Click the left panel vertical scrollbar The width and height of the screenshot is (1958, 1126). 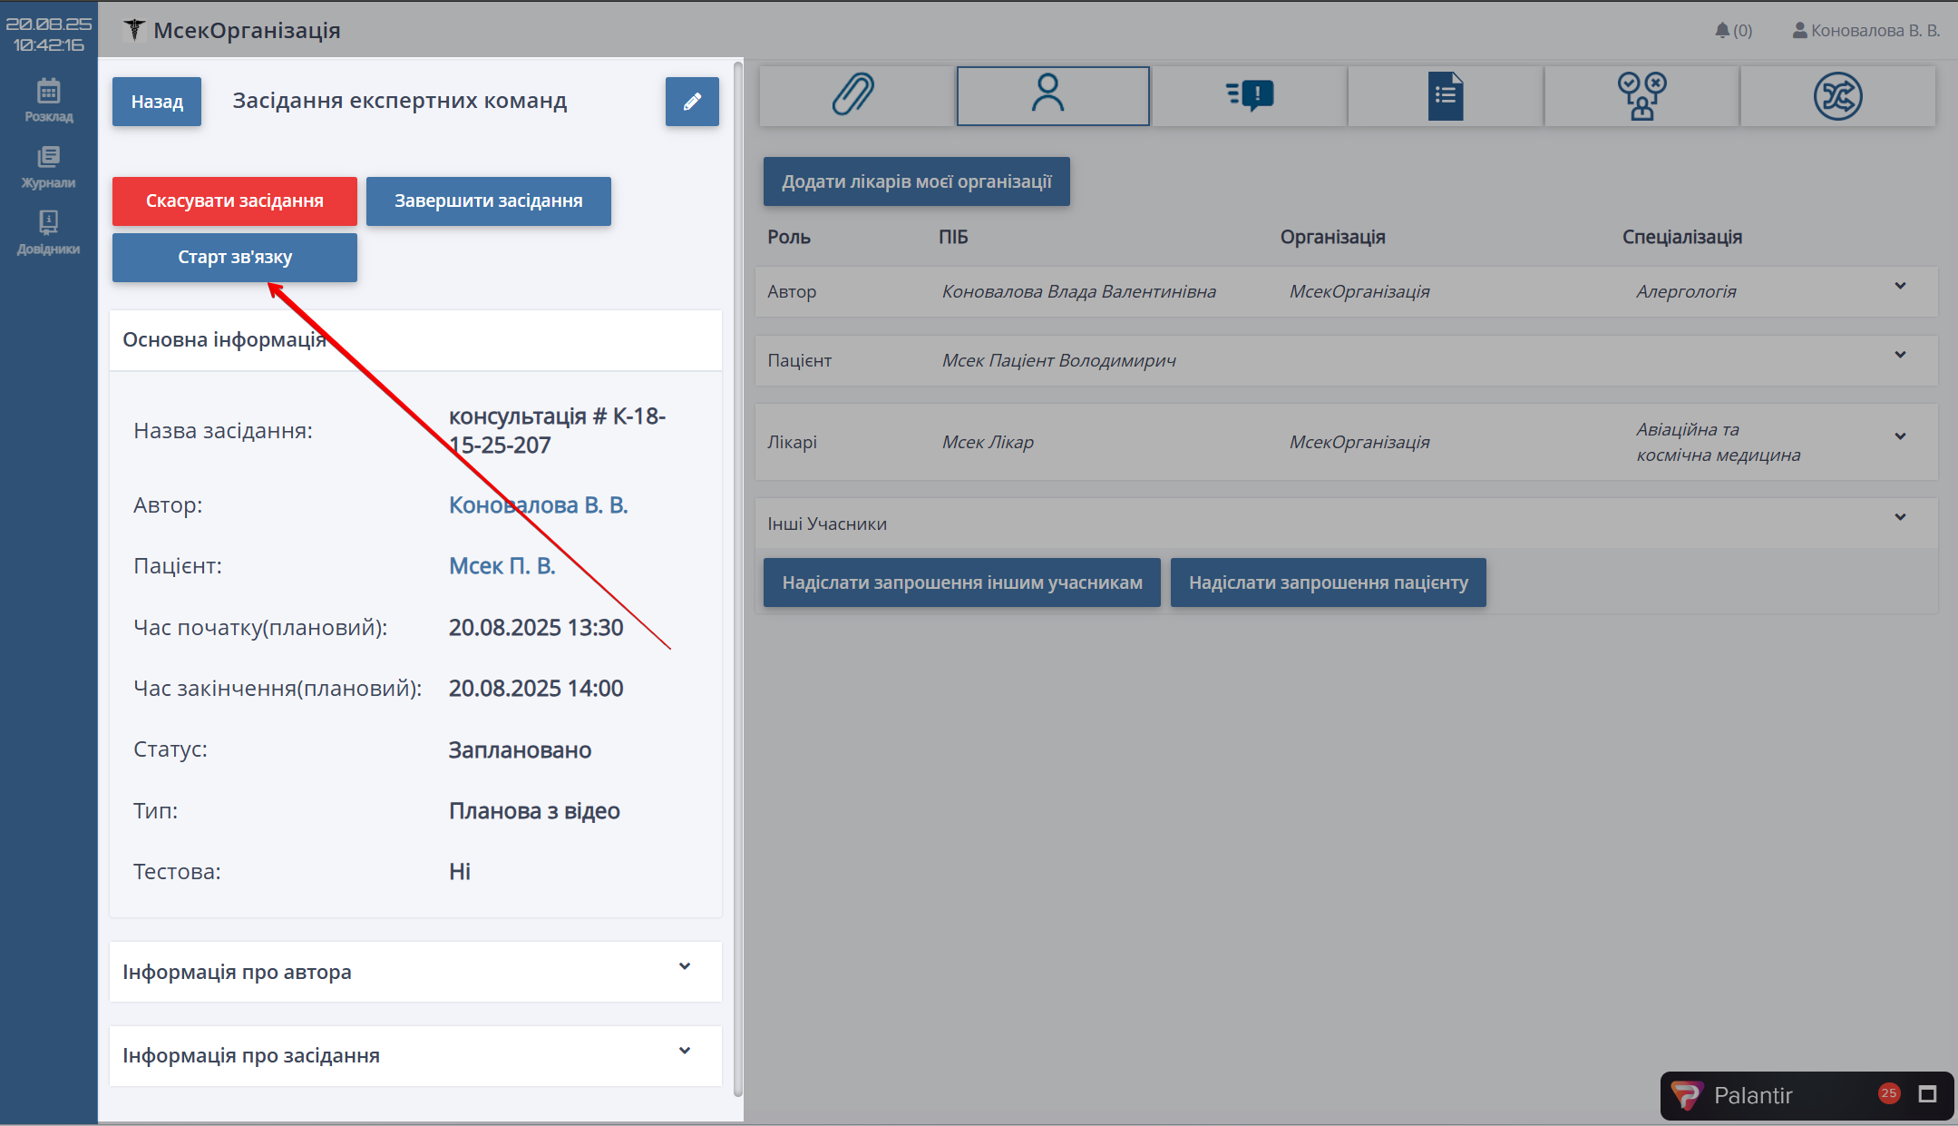point(737,581)
